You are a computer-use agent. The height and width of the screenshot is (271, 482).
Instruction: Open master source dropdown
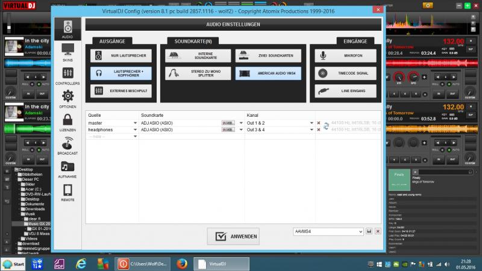tap(135, 123)
